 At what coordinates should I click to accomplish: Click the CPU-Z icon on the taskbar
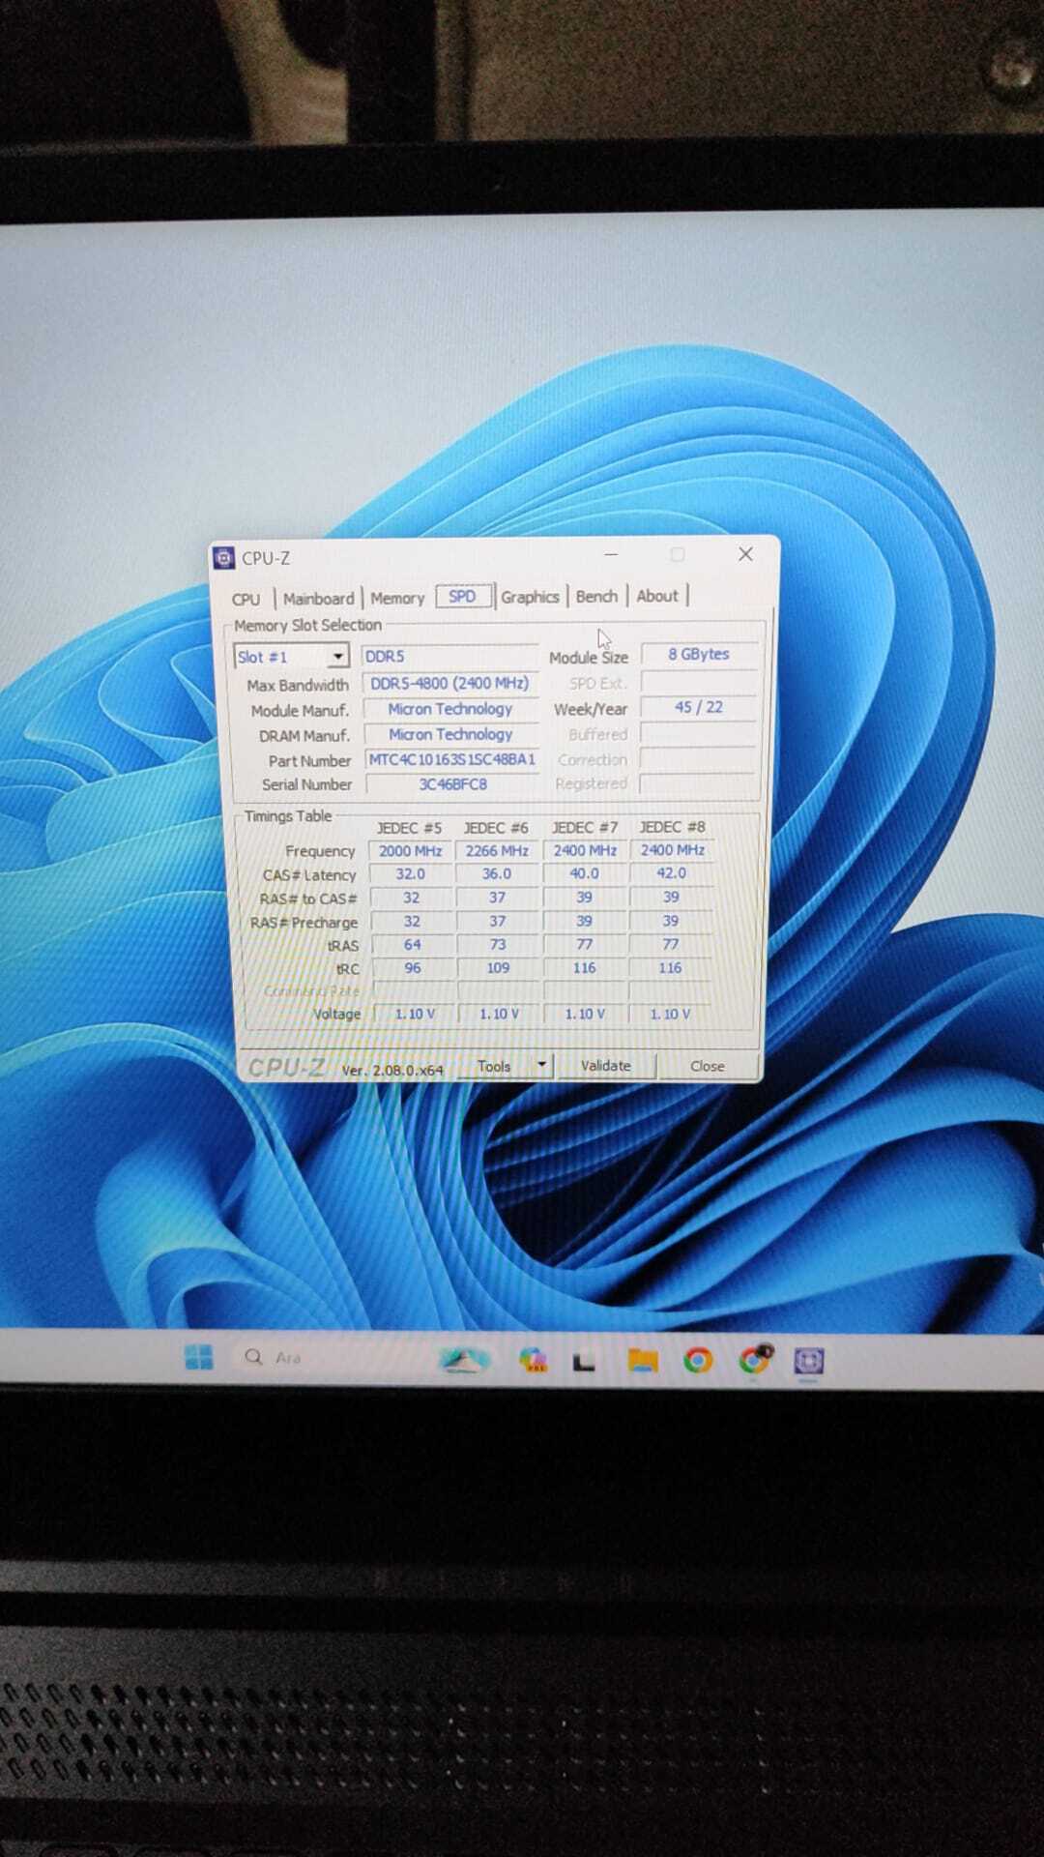(x=809, y=1361)
